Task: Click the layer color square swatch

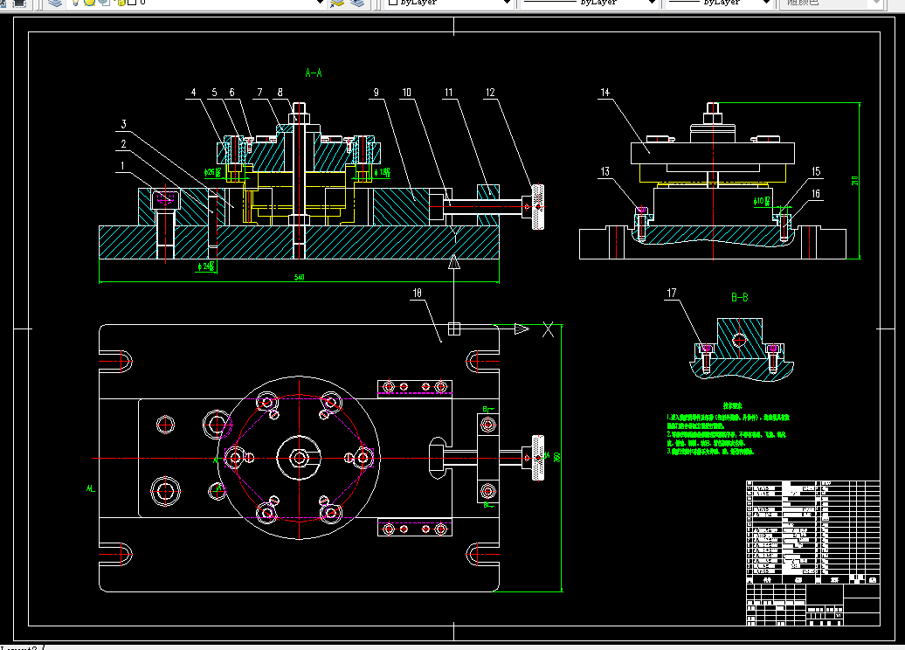Action: [x=132, y=3]
